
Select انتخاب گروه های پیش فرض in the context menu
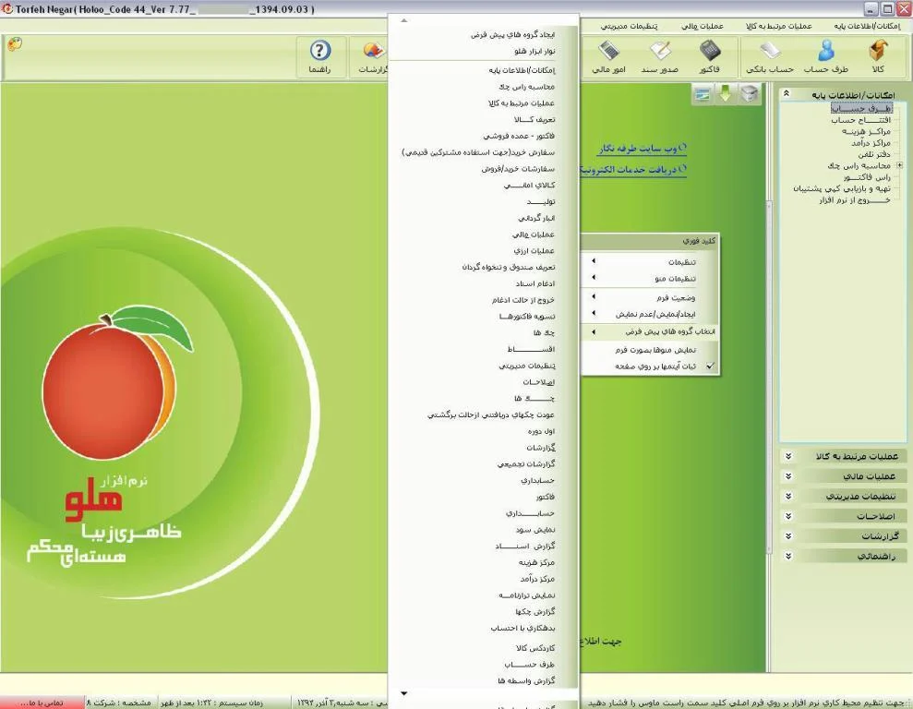[650, 331]
